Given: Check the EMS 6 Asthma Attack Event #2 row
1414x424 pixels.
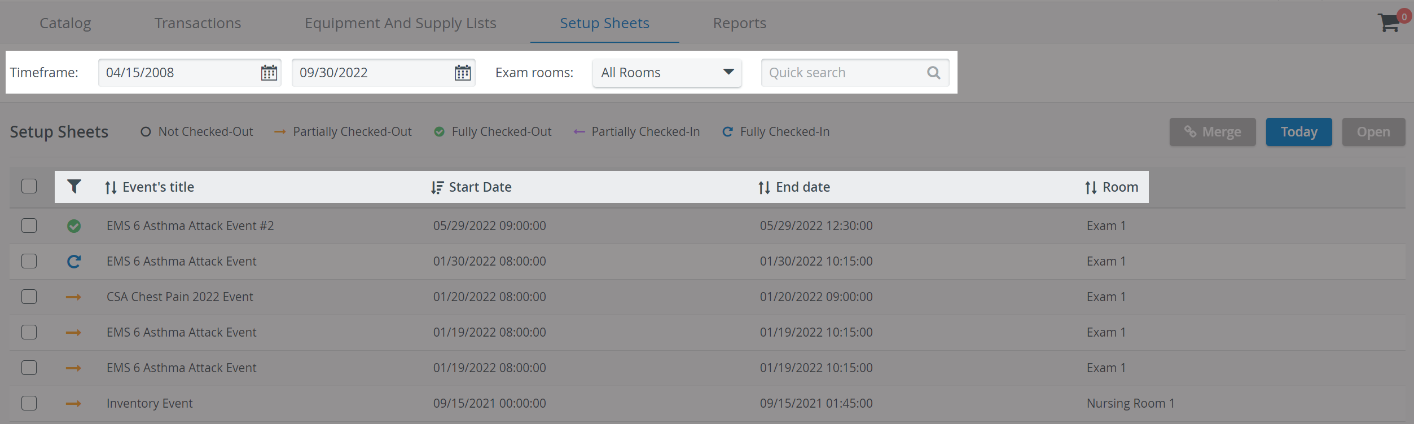Looking at the screenshot, I should point(29,226).
